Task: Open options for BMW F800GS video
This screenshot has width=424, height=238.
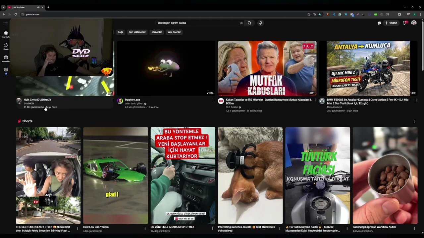Action: 416,100
